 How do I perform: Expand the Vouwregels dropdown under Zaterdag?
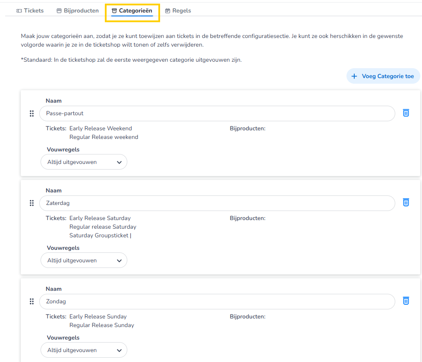84,261
